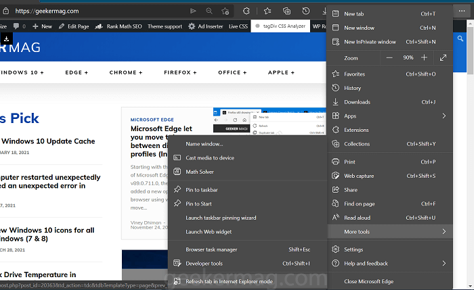Choose Close Microsoft Edge
Screen dimensions: 474x290
pyautogui.click(x=390, y=281)
